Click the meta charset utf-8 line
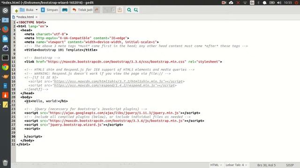Screen dimensions: 300x168 (46, 34)
